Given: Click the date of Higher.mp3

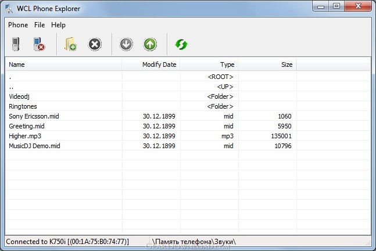Looking at the screenshot, I should click(x=159, y=136).
